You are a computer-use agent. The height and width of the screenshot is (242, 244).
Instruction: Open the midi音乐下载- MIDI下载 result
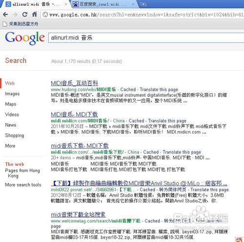pyautogui.click(x=80, y=146)
